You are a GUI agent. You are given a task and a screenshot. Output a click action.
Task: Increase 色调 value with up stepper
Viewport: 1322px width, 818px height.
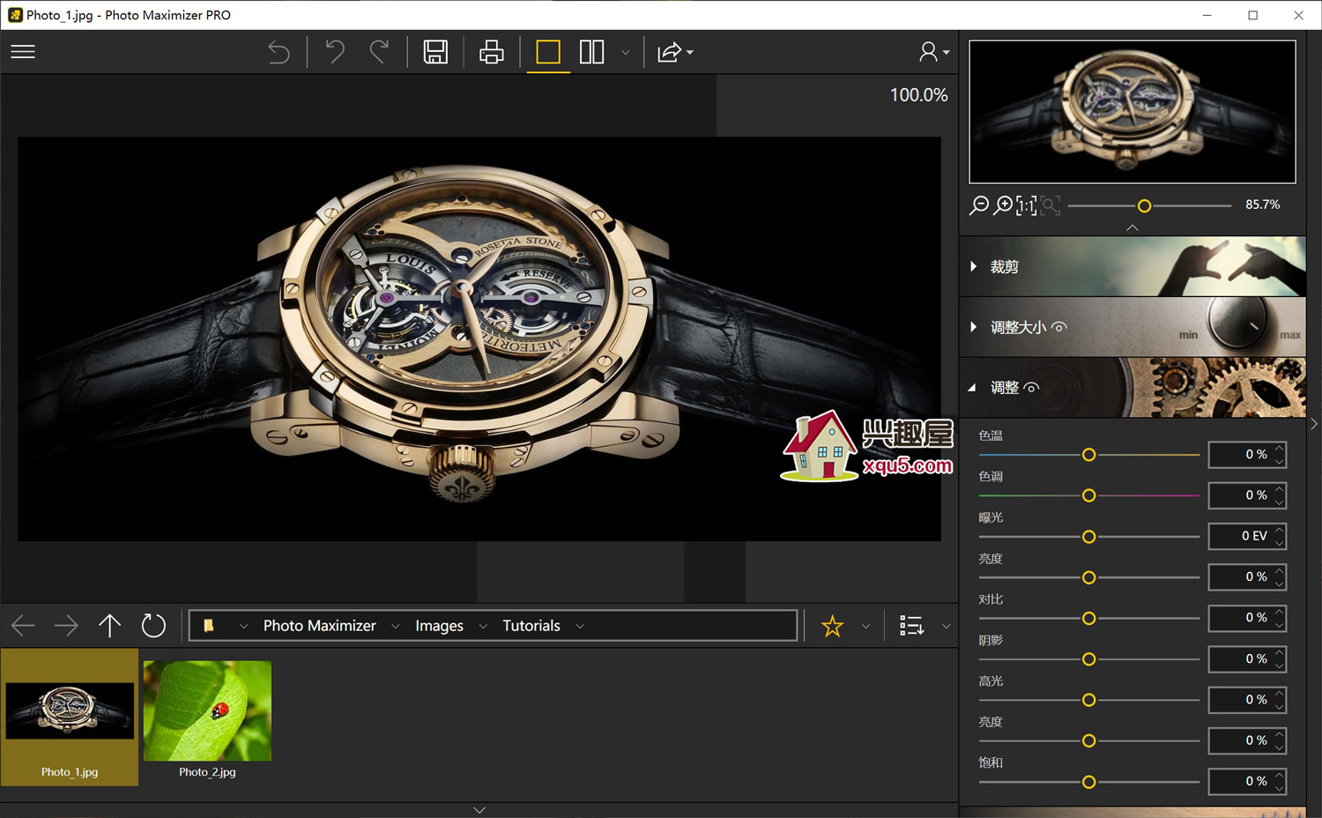point(1280,489)
